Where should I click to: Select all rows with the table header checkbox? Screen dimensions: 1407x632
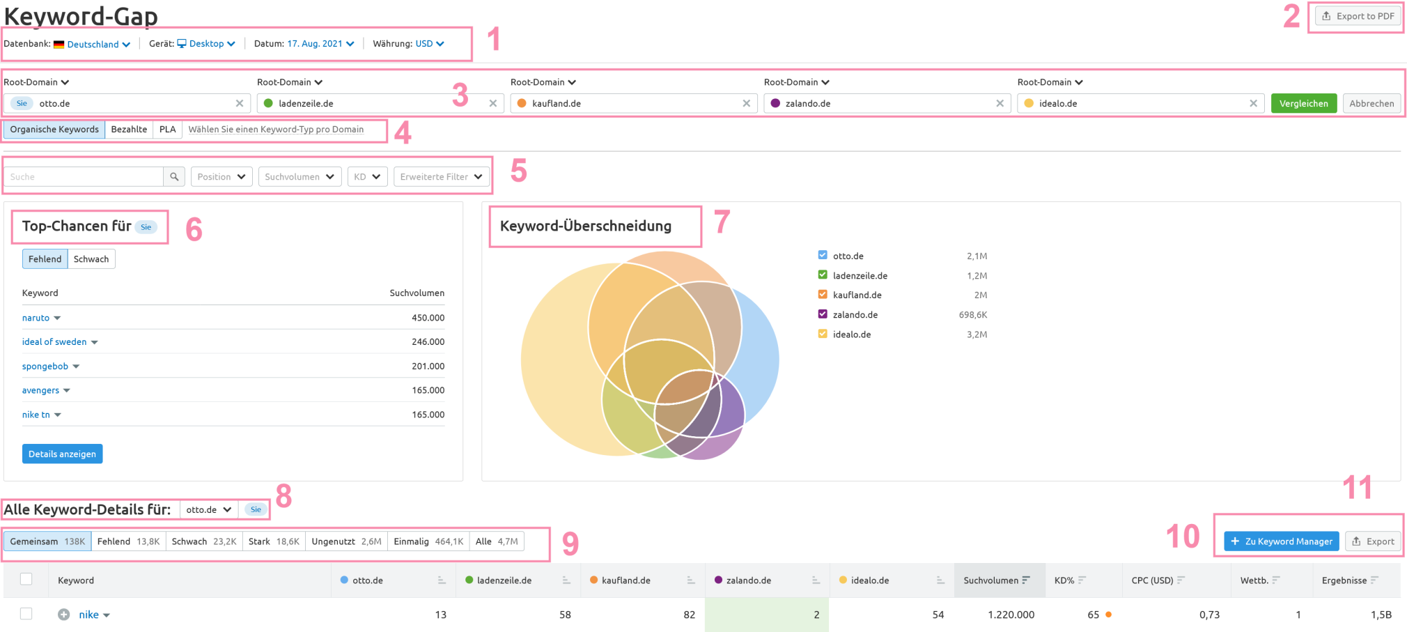pos(26,579)
